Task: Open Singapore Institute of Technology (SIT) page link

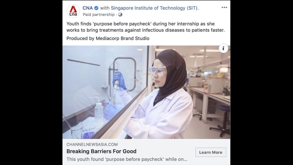Action: 154,8
